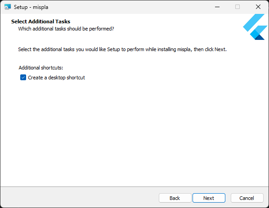Click the 'Additional shortcuts:' group label

[41, 68]
